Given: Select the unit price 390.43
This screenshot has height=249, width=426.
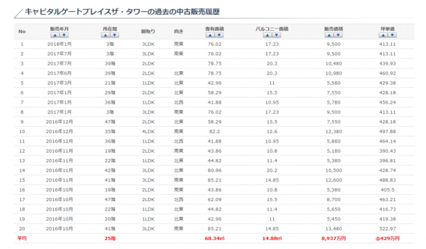Looking at the screenshot, I should 387,151.
